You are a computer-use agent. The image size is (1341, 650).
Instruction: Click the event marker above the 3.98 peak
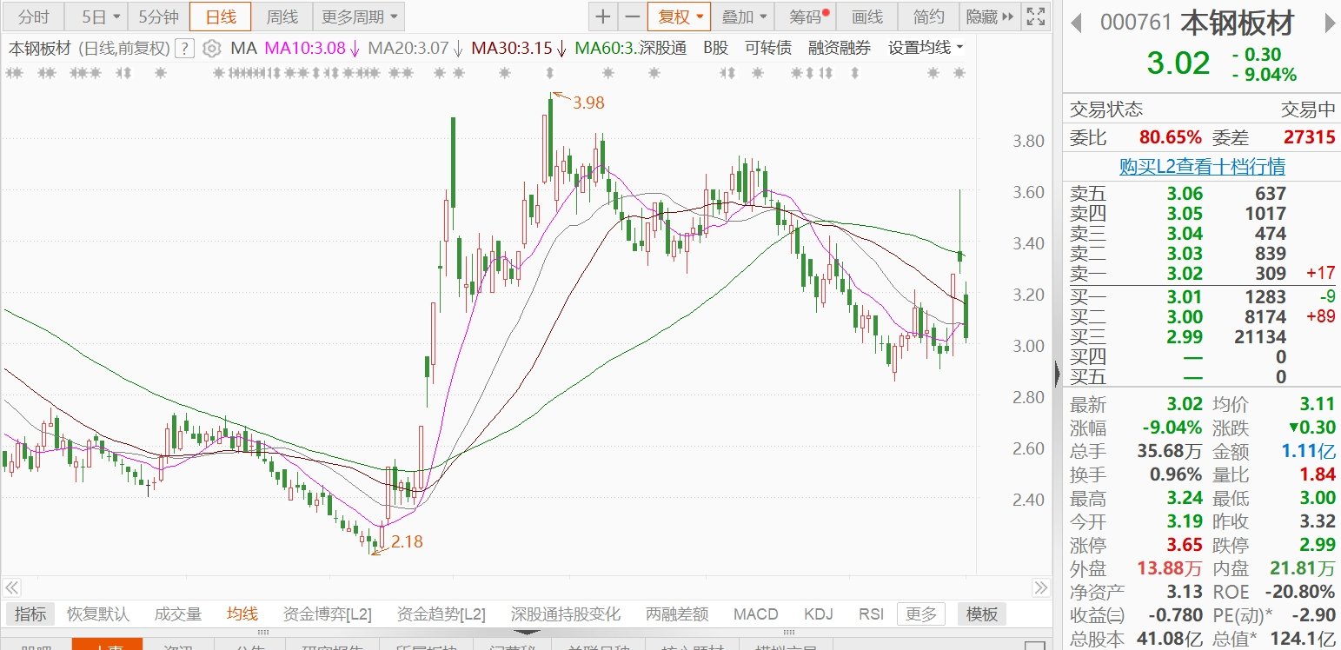pos(550,74)
